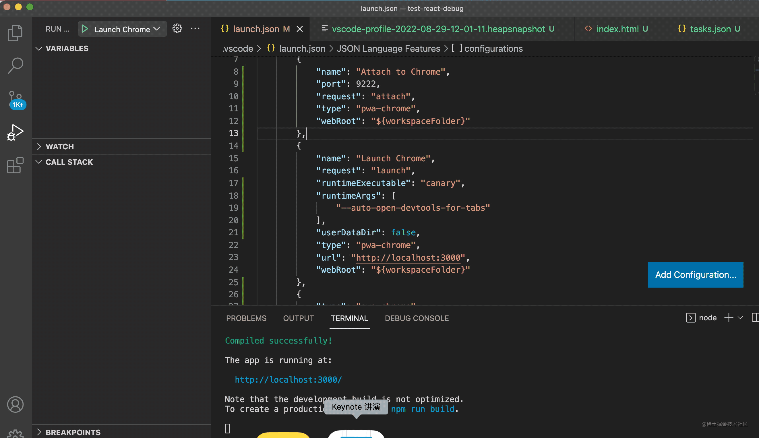This screenshot has width=759, height=438.
Task: Click the configurations breadcrumb item
Action: [x=493, y=49]
